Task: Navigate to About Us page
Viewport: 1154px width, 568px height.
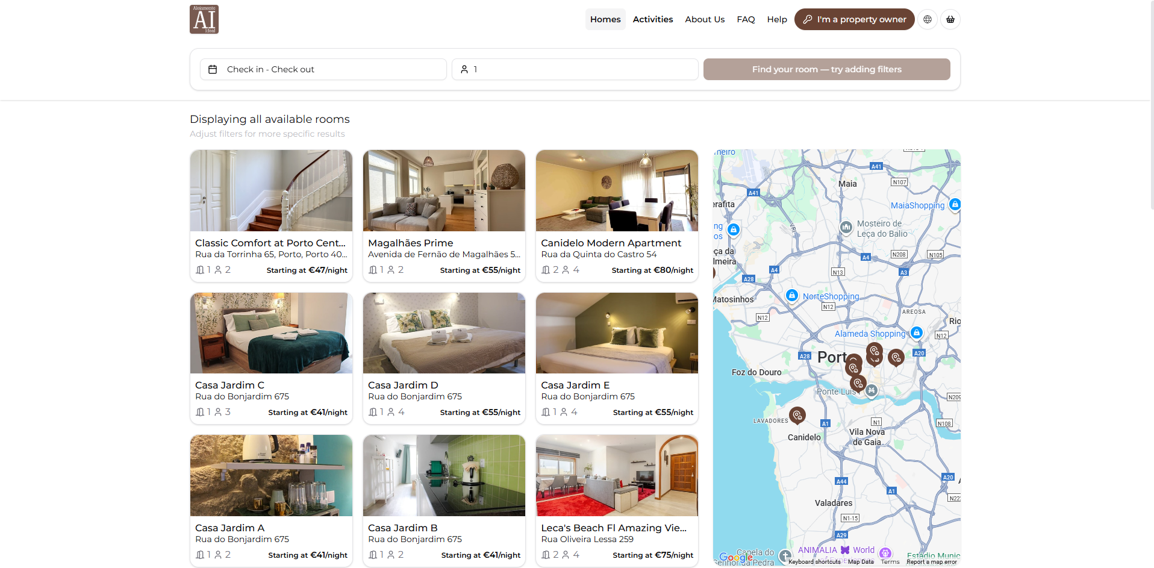Action: (x=705, y=19)
